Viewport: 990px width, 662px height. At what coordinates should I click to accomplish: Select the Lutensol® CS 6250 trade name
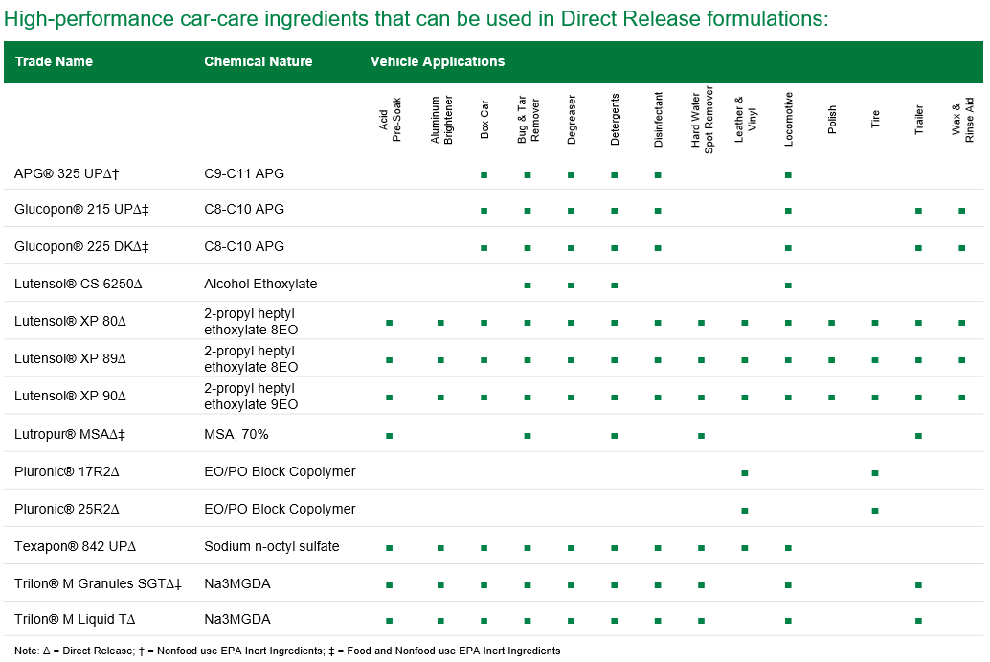(x=79, y=284)
